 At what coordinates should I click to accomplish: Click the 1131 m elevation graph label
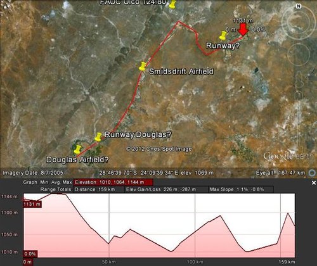coord(32,204)
